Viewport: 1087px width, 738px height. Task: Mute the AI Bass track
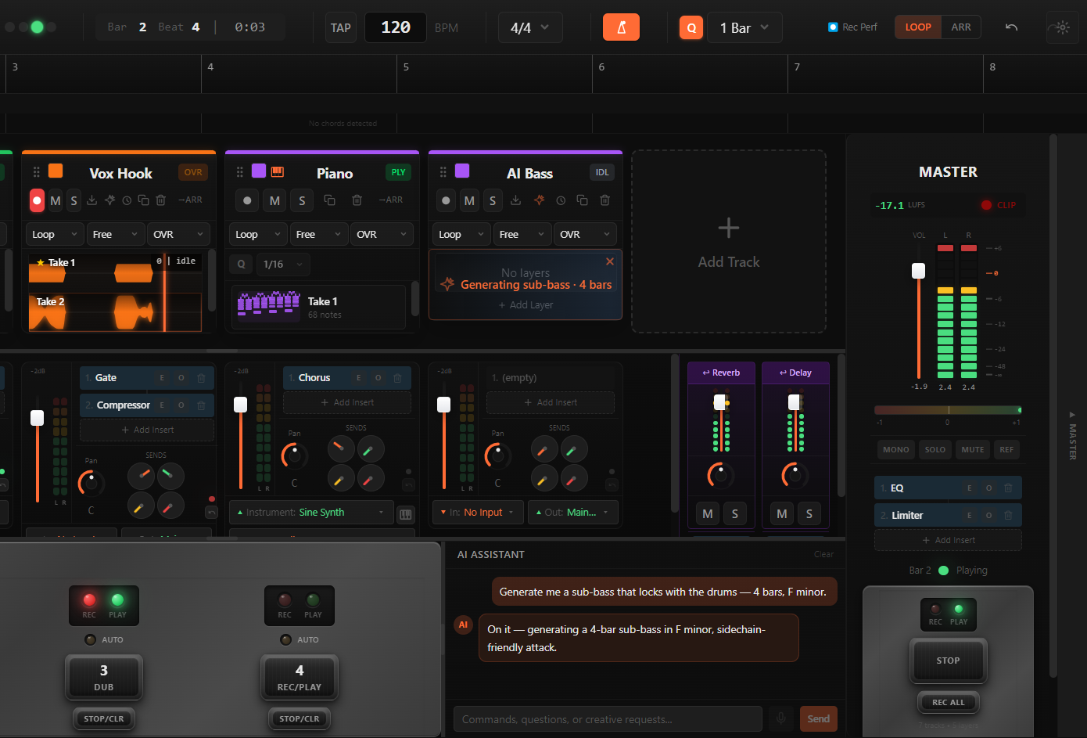coord(469,200)
